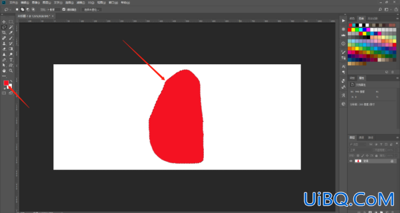Switch to the Swatches panel tab
The width and height of the screenshot is (400, 213).
point(361,18)
